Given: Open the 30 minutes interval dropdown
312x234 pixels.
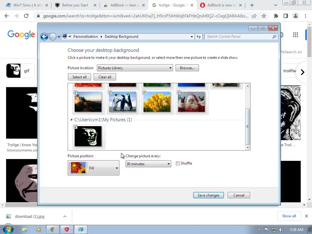Looking at the screenshot, I should (x=148, y=164).
